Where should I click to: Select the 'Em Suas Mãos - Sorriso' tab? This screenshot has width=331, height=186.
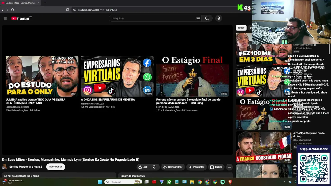click(21, 3)
